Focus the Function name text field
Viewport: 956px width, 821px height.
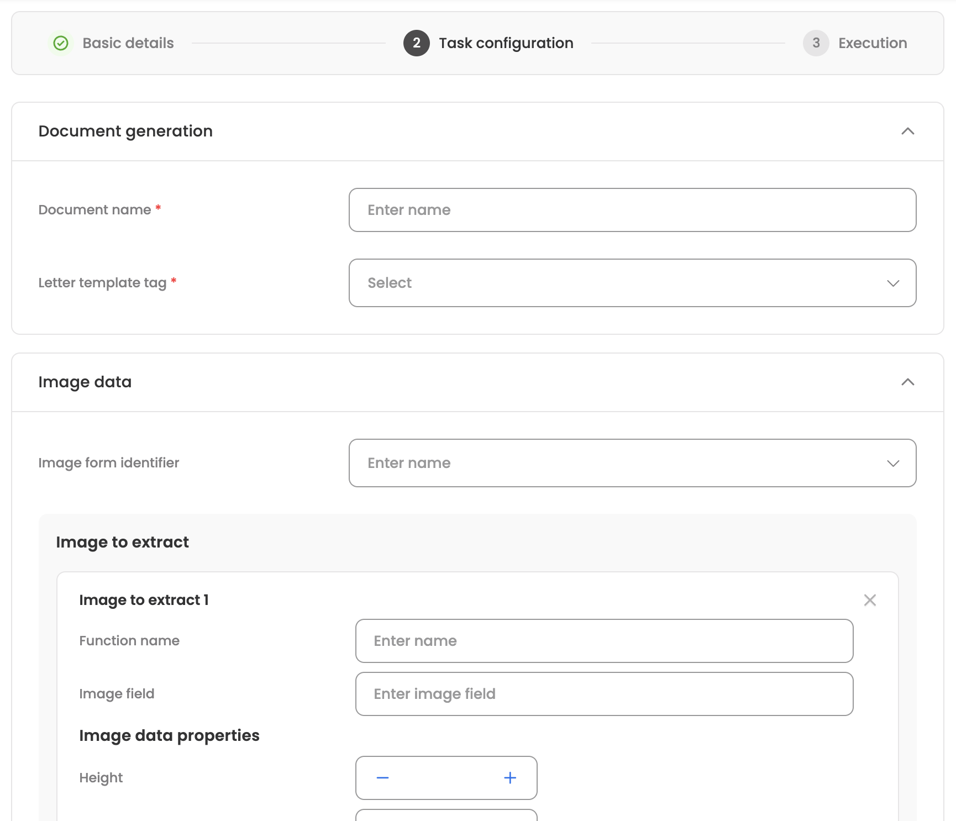coord(604,641)
